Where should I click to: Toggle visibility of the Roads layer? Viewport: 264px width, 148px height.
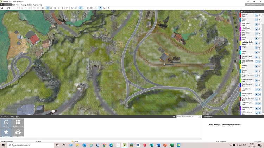click(260, 38)
